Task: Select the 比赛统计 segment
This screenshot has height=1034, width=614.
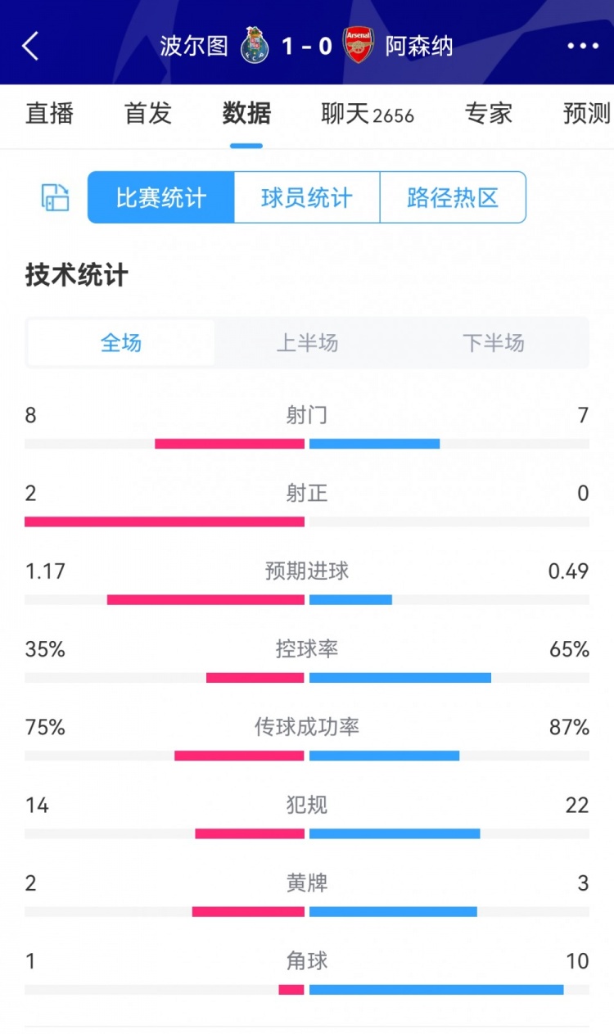Action: tap(161, 197)
